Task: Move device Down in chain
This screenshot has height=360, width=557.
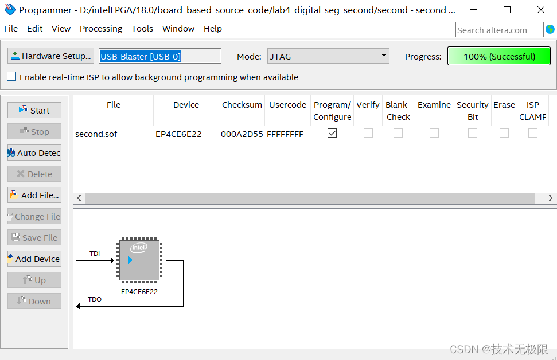Action: click(x=34, y=301)
